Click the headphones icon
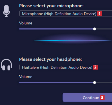112x105 pixels. coord(6,65)
